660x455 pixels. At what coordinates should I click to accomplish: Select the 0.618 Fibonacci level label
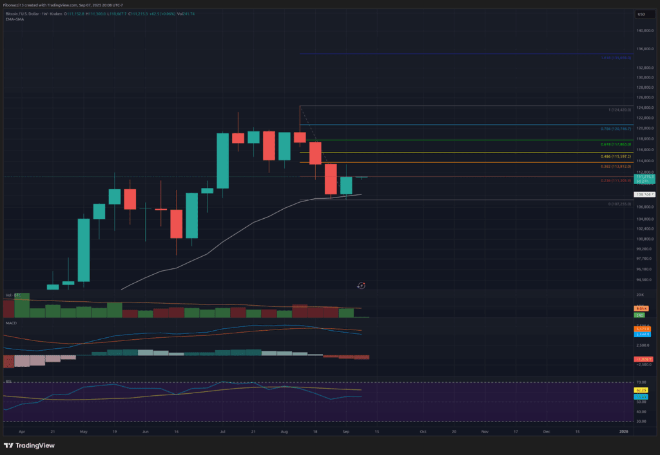[x=616, y=144]
